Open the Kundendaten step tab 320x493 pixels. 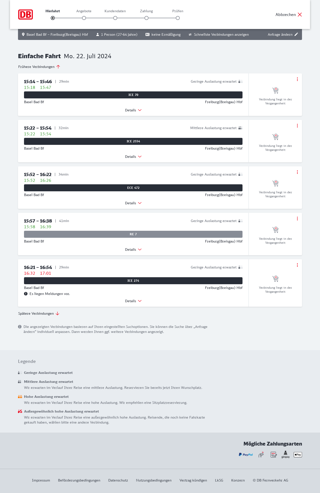click(115, 11)
